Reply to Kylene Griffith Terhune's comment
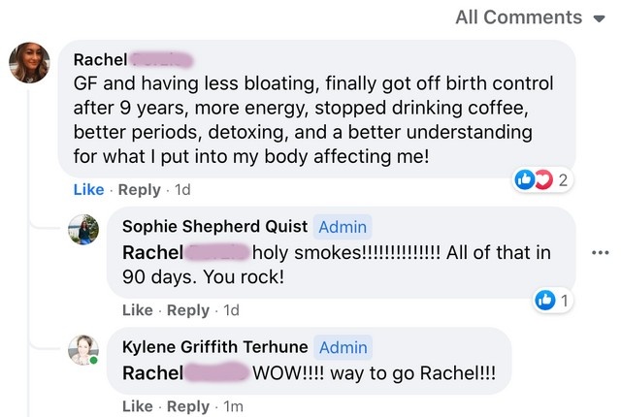 (x=188, y=406)
